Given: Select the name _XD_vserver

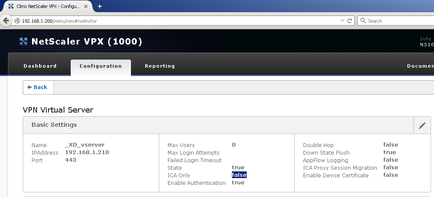Looking at the screenshot, I should tap(85, 145).
